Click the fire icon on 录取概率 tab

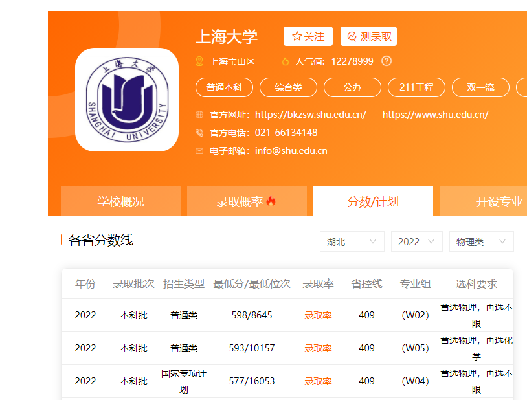coord(271,201)
